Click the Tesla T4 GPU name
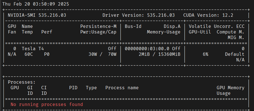Image resolution: width=254 pixels, height=111 pixels. pyautogui.click(x=33, y=49)
